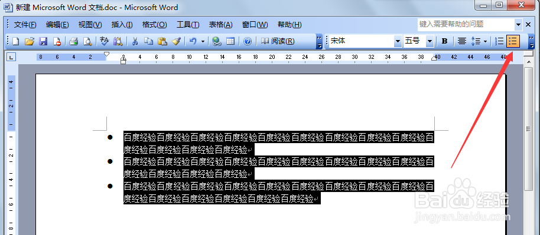The image size is (540, 235).
Task: Toggle numbered list formatting
Action: (499, 42)
